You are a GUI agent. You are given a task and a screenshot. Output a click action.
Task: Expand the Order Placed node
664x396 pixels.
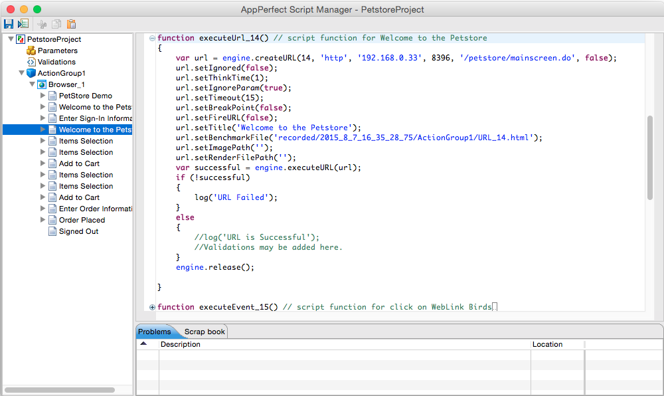(42, 219)
